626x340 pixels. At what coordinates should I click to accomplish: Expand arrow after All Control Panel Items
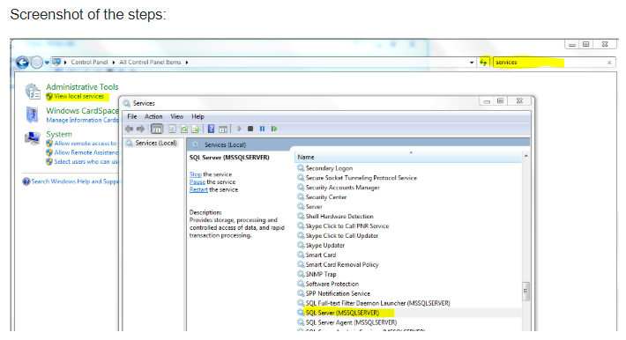pos(187,63)
